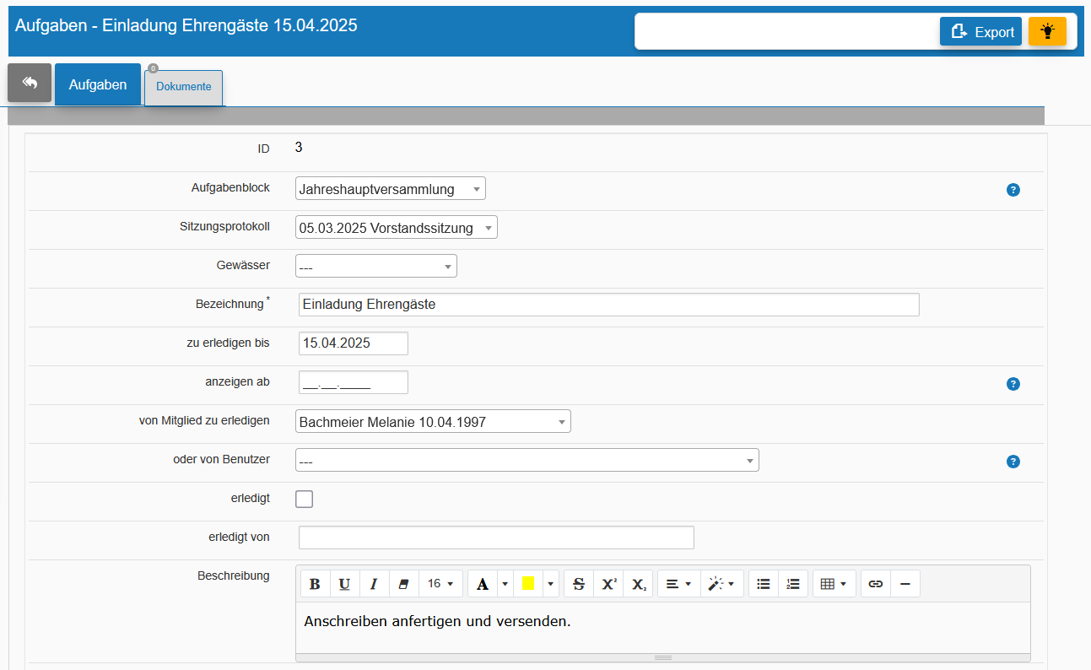Click help icon beside Aufgabenblock

coord(1013,190)
